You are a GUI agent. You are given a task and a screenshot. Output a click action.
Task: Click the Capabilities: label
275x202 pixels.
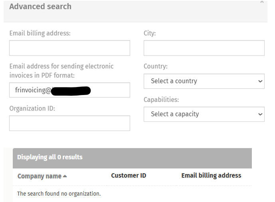161,99
